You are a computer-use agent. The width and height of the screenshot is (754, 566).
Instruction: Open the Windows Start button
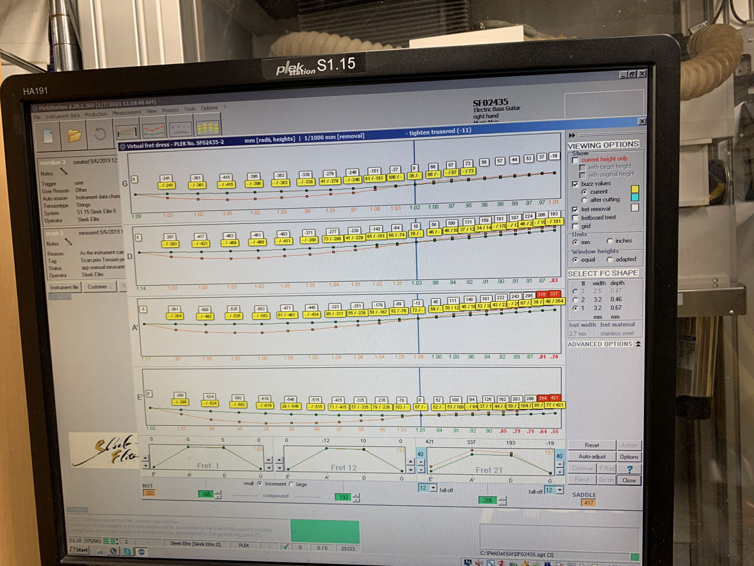point(79,550)
